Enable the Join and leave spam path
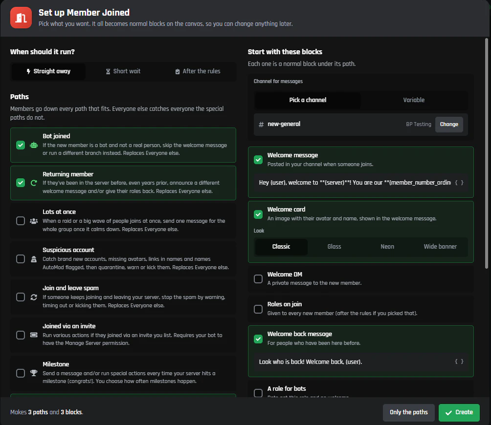The image size is (491, 425). (x=21, y=297)
